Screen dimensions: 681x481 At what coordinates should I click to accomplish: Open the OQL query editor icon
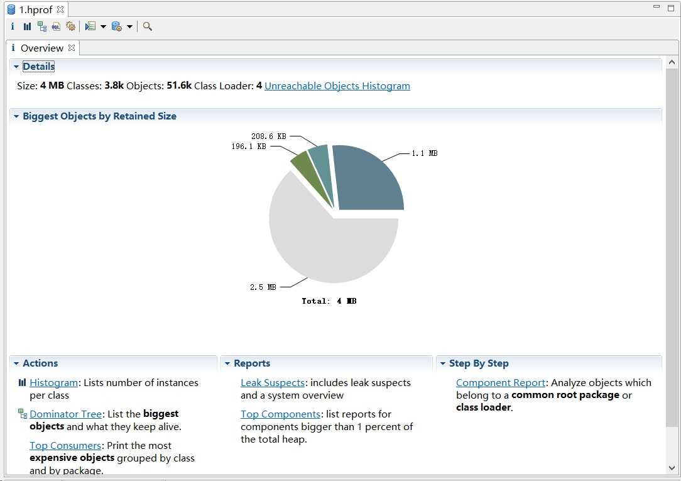(x=56, y=26)
